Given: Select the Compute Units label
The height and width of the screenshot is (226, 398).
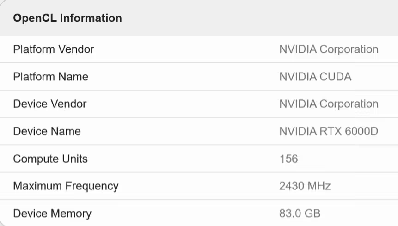Looking at the screenshot, I should pyautogui.click(x=50, y=159).
